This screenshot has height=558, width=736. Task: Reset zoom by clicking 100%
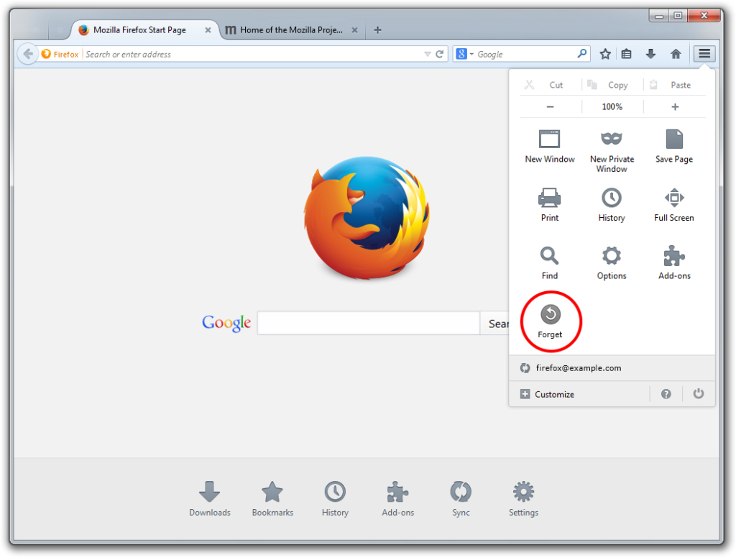pos(612,107)
